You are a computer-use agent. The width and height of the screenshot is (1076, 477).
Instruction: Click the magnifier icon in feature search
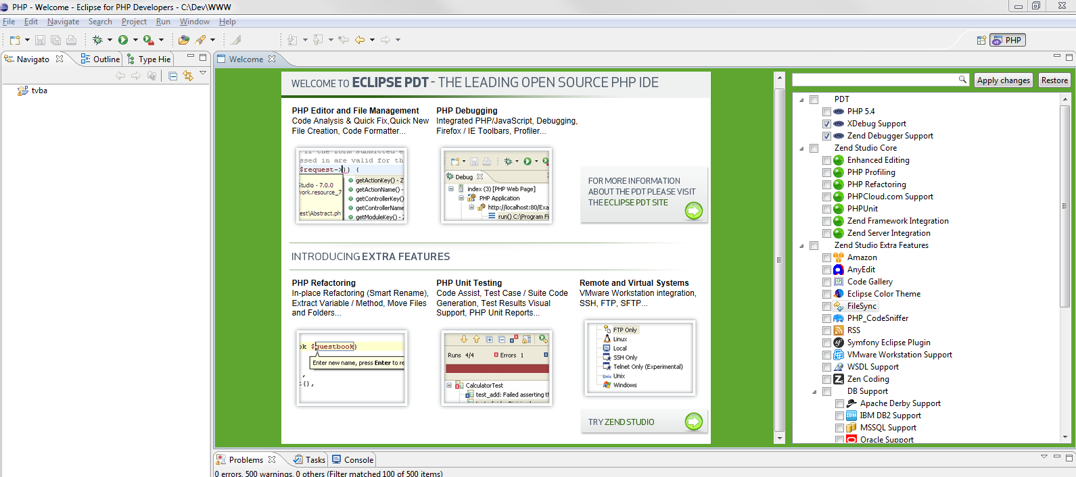(x=963, y=80)
